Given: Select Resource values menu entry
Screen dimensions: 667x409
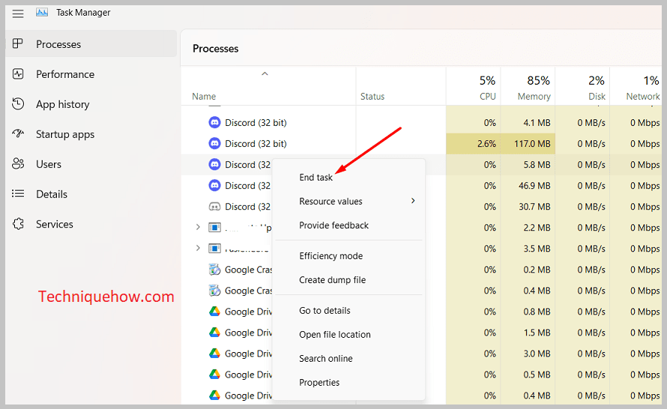Looking at the screenshot, I should click(x=331, y=201).
